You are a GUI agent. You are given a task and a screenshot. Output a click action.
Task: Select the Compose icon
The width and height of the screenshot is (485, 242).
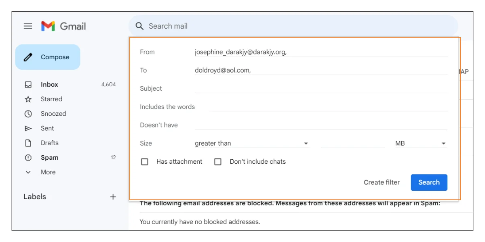27,57
